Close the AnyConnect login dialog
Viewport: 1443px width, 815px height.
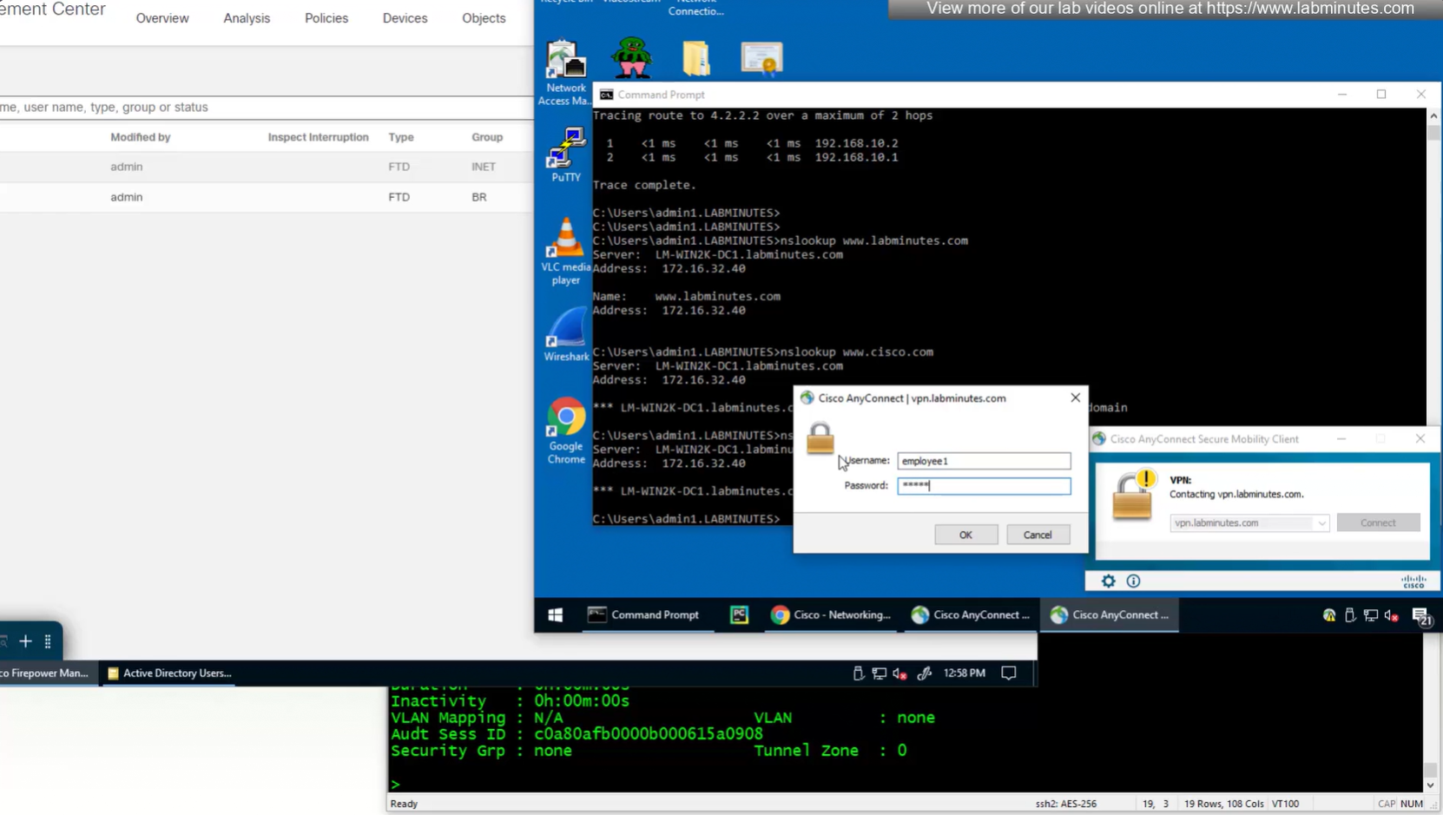1075,398
